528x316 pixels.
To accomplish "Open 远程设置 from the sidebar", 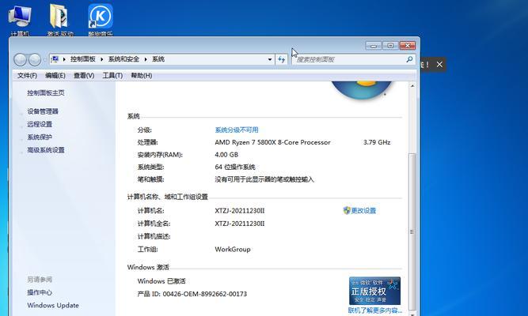I will [x=40, y=124].
